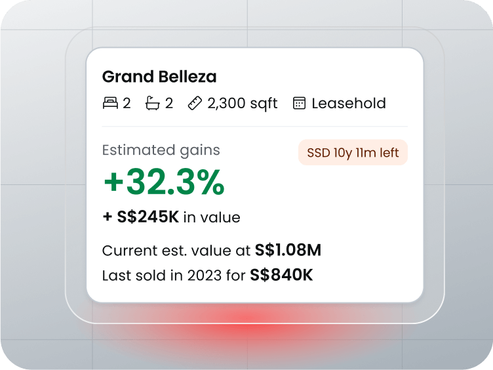Click the ruler icon for floor area
493x370 pixels.
195,103
